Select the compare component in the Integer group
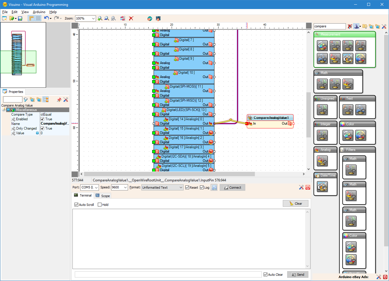Viewport: 389px width, 281px height. tap(322, 135)
